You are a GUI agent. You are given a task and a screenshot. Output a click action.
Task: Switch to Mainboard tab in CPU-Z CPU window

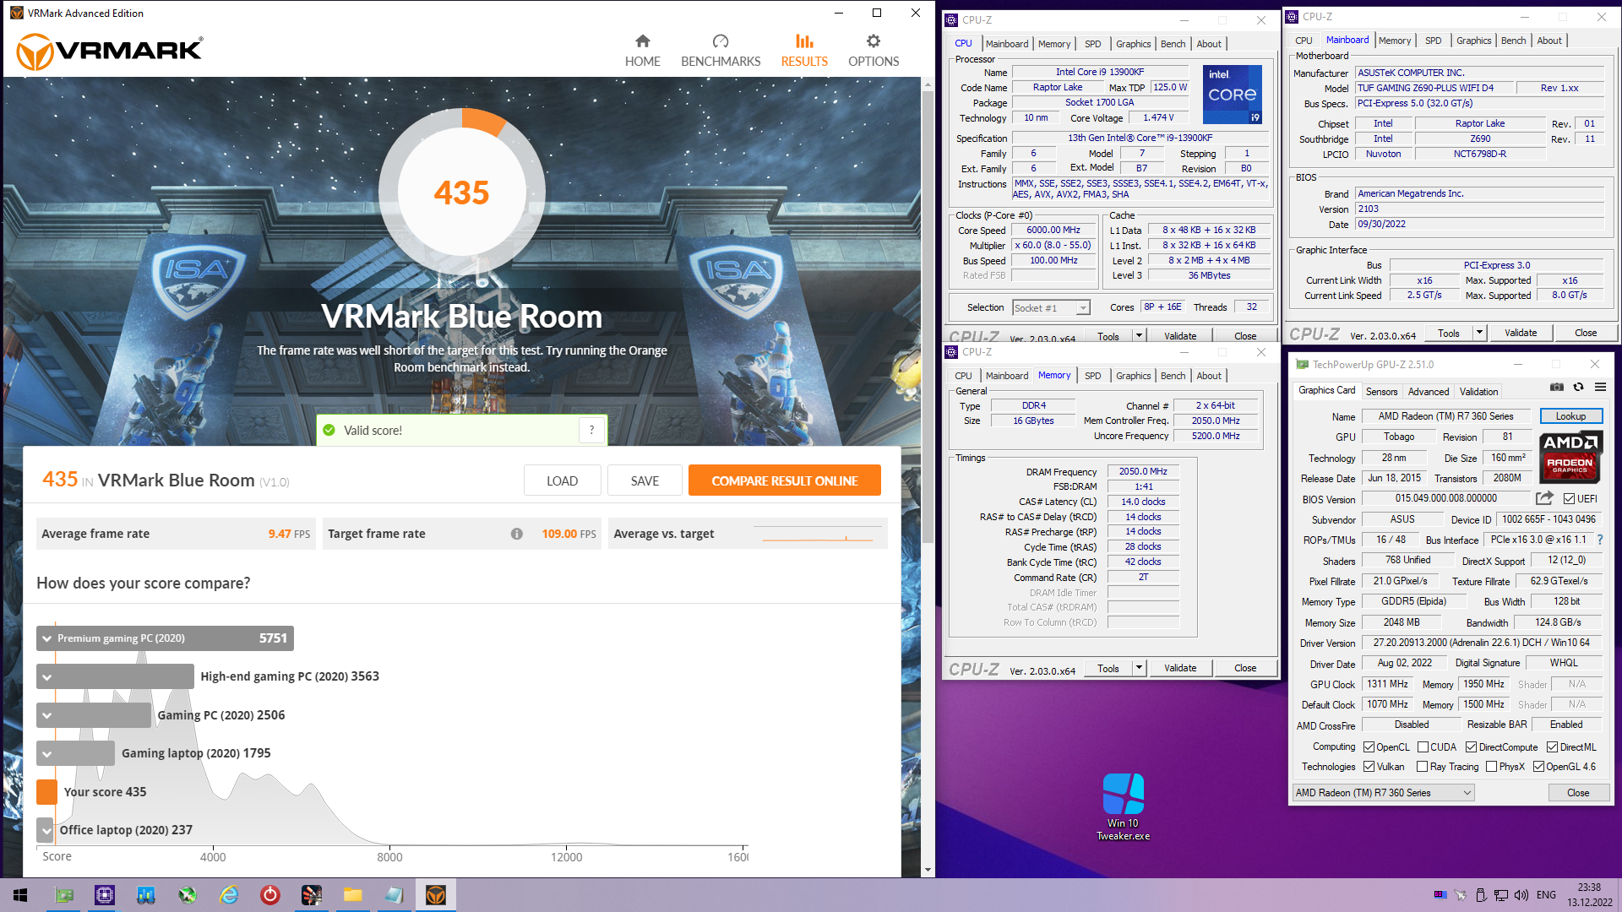(x=1006, y=44)
